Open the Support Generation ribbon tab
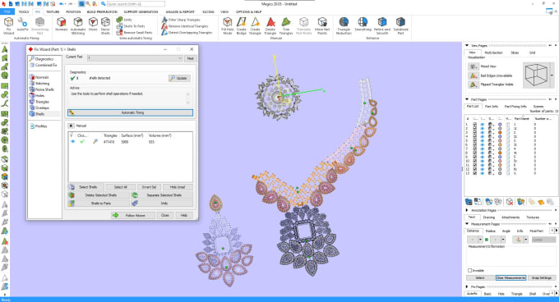 pos(141,11)
